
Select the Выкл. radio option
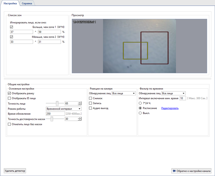click(x=140, y=113)
